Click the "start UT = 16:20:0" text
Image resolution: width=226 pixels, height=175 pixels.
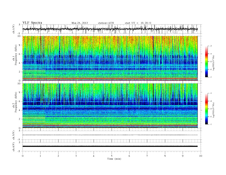pos(138,23)
